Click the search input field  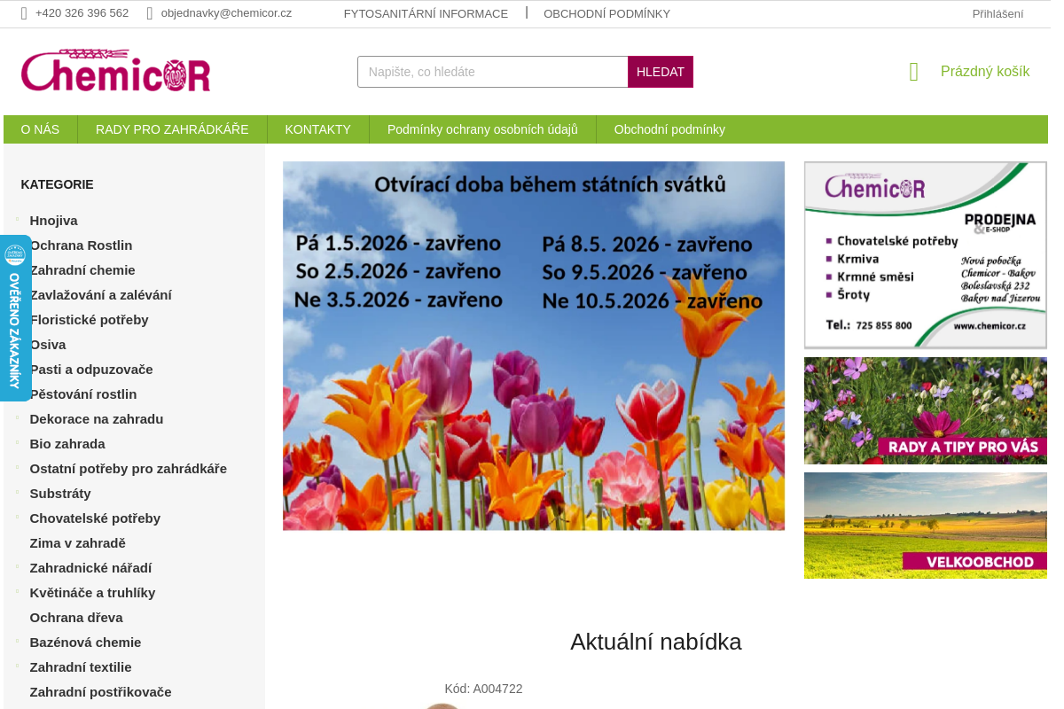[x=492, y=72]
